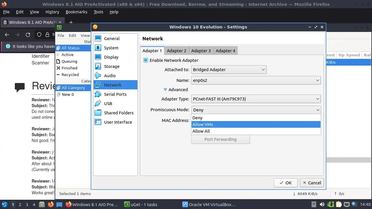Click Firefox back arrow button
This screenshot has width=372, height=209.
click(x=7, y=35)
